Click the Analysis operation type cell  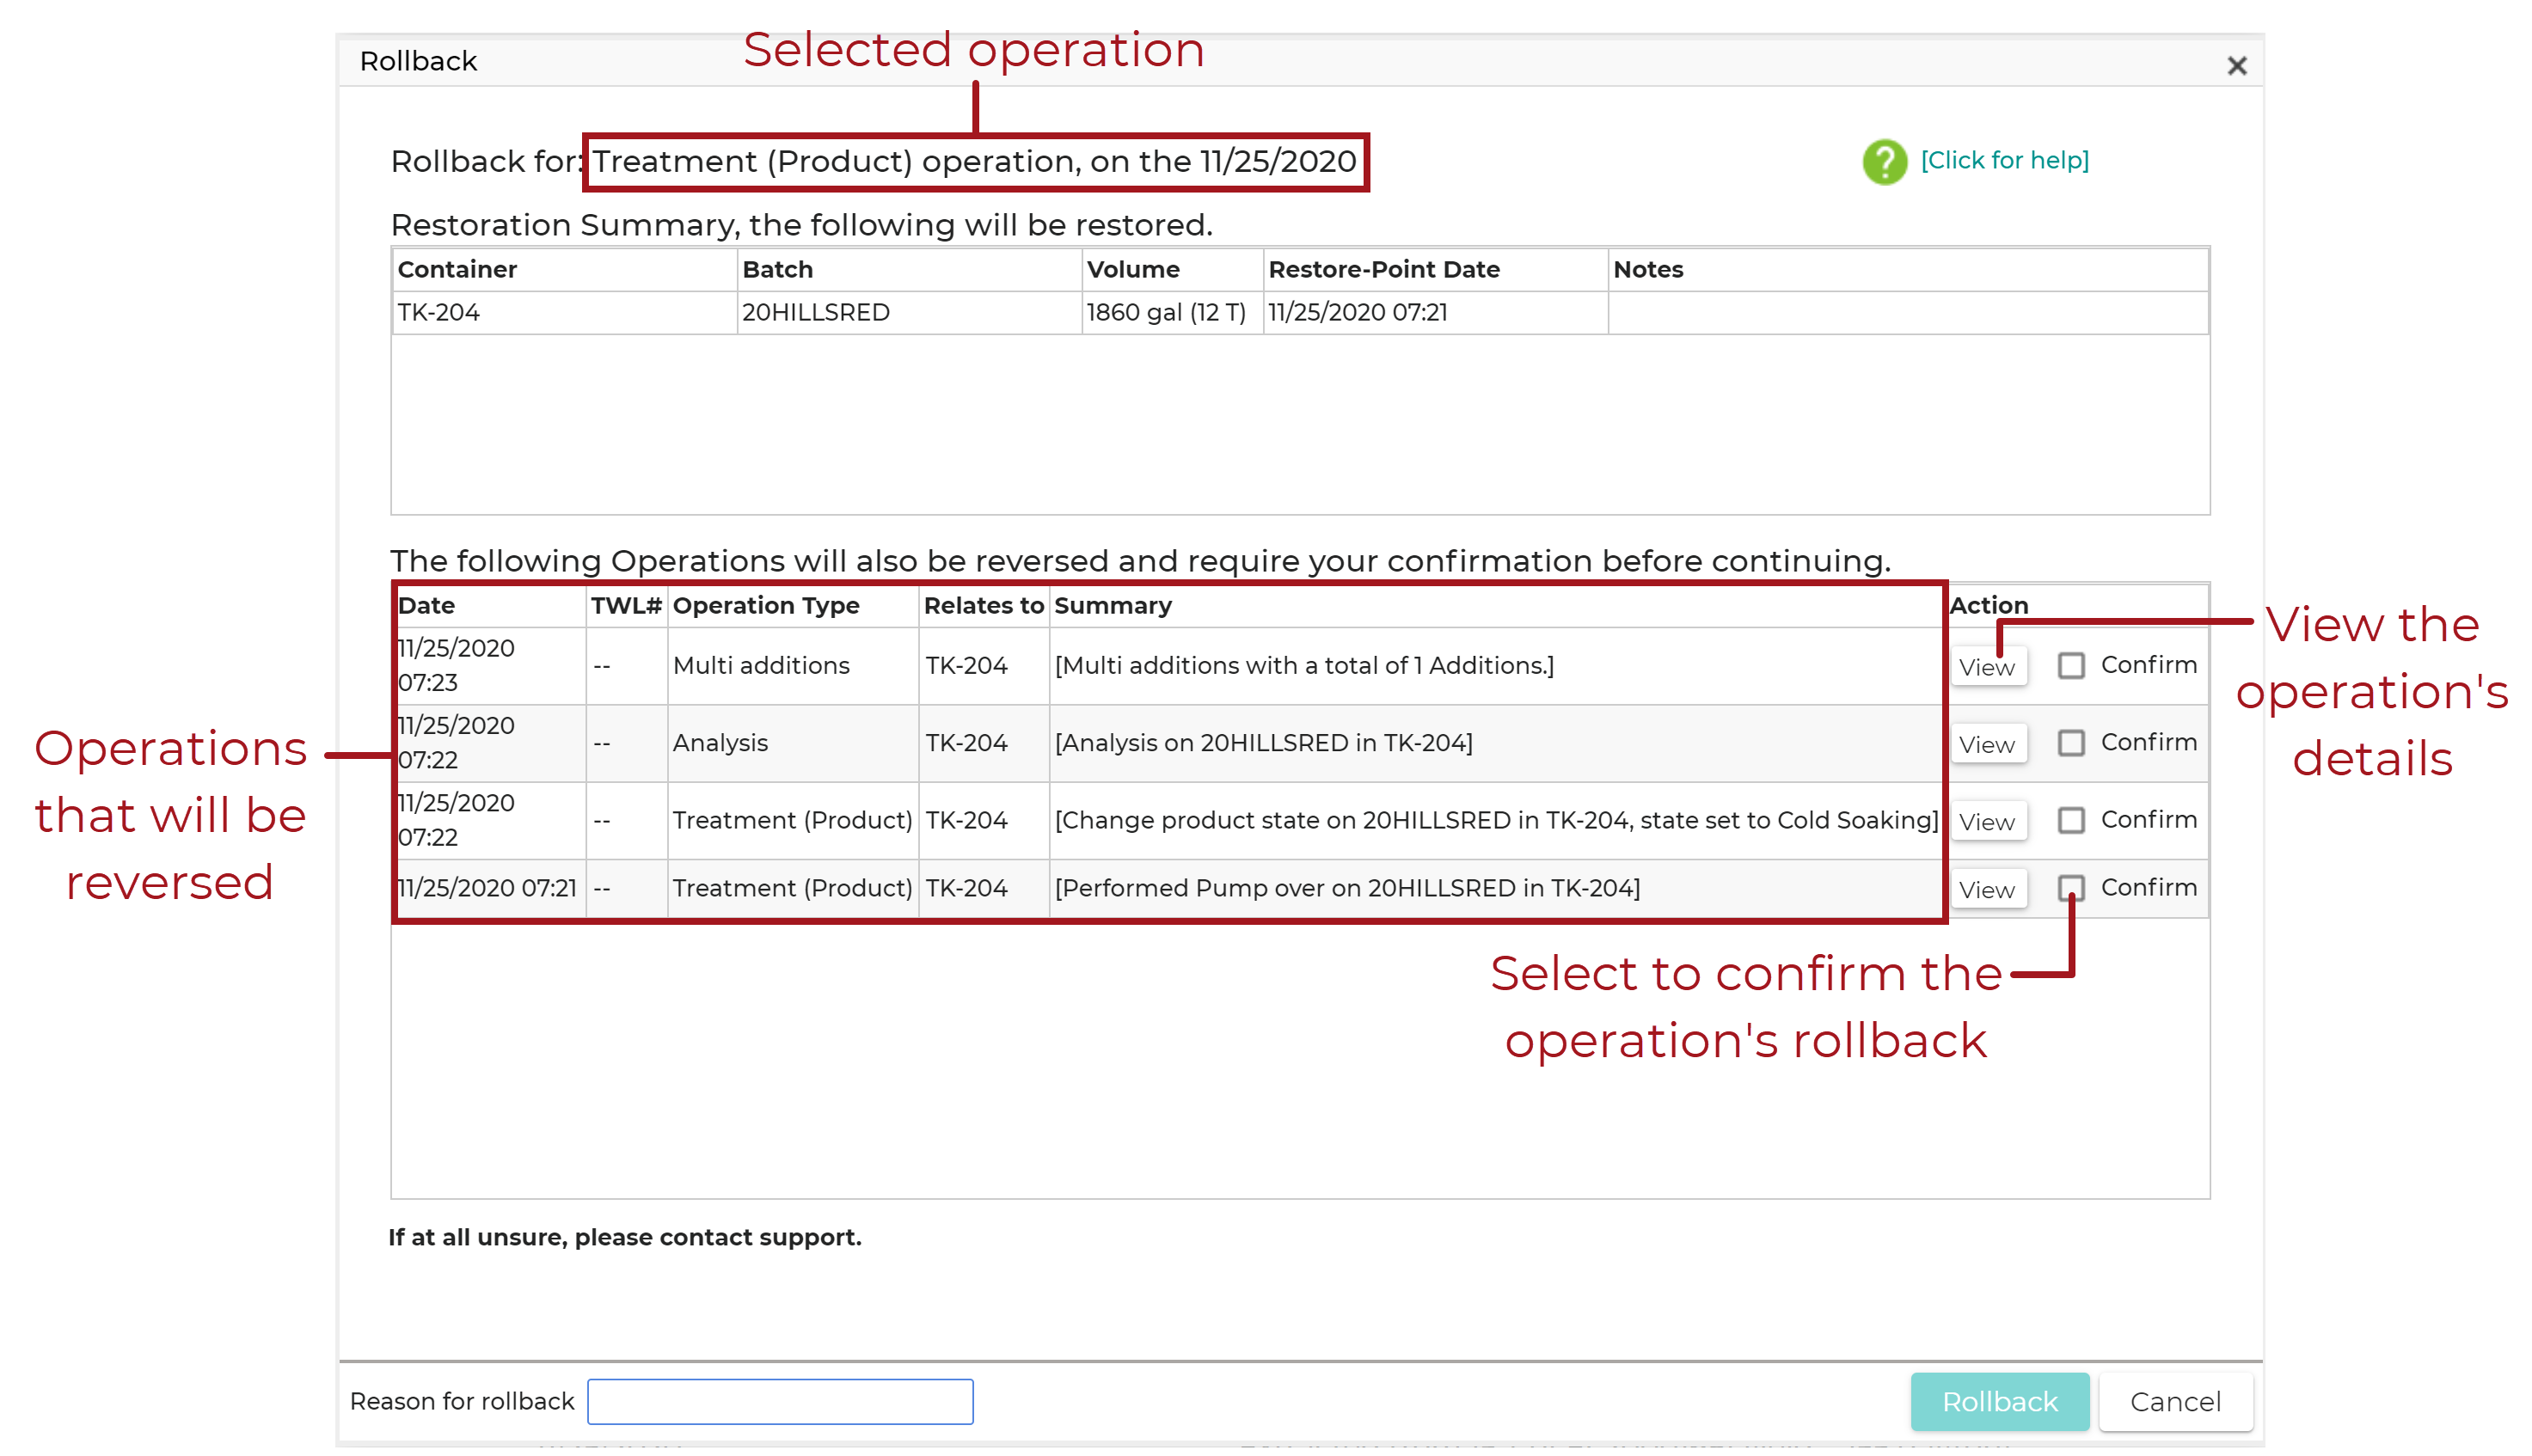point(792,743)
